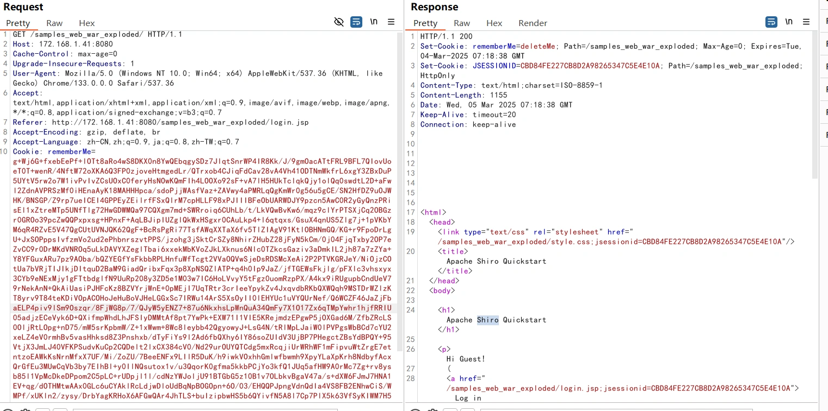Toggle response \n non-printable characters button
The height and width of the screenshot is (411, 828).
pos(788,22)
